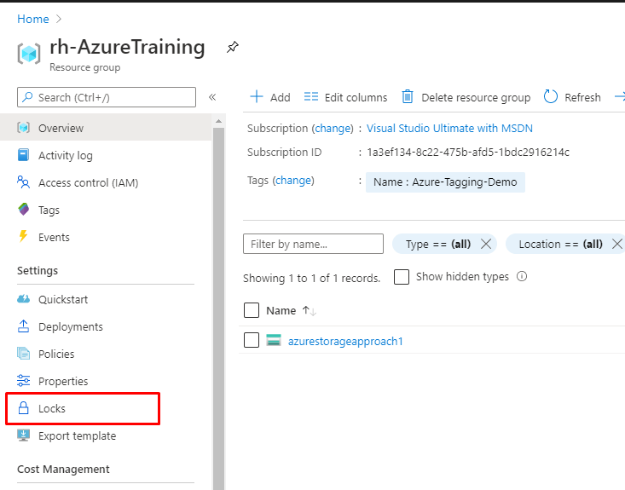Click the pin to dashboard icon
The height and width of the screenshot is (490, 625).
233,47
